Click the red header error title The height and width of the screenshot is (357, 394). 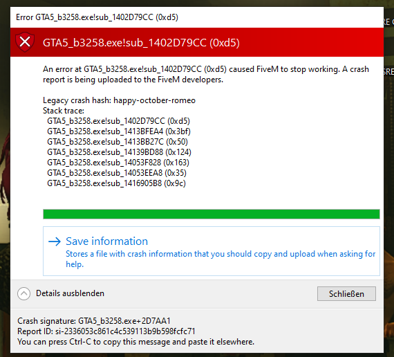click(x=141, y=42)
